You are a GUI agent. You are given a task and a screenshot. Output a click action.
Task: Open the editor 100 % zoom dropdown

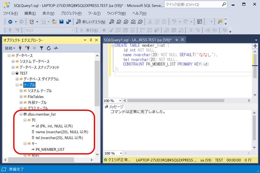[x=120, y=101]
